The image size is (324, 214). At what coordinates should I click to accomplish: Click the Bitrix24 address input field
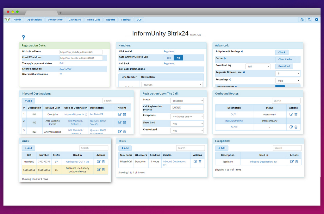pyautogui.click(x=81, y=52)
